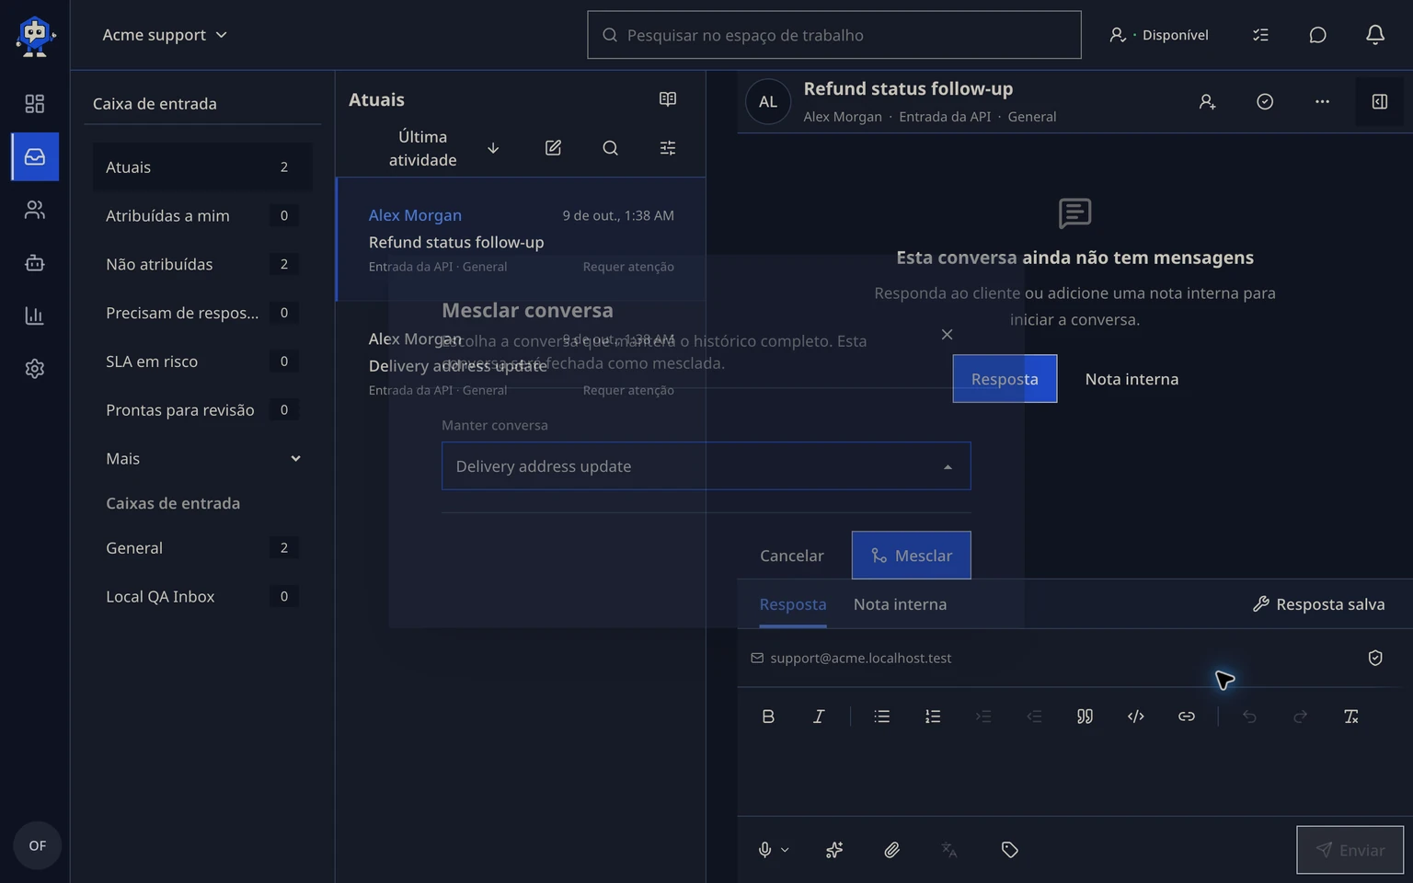1413x883 pixels.
Task: Open Contacts from the left rail
Action: [35, 210]
